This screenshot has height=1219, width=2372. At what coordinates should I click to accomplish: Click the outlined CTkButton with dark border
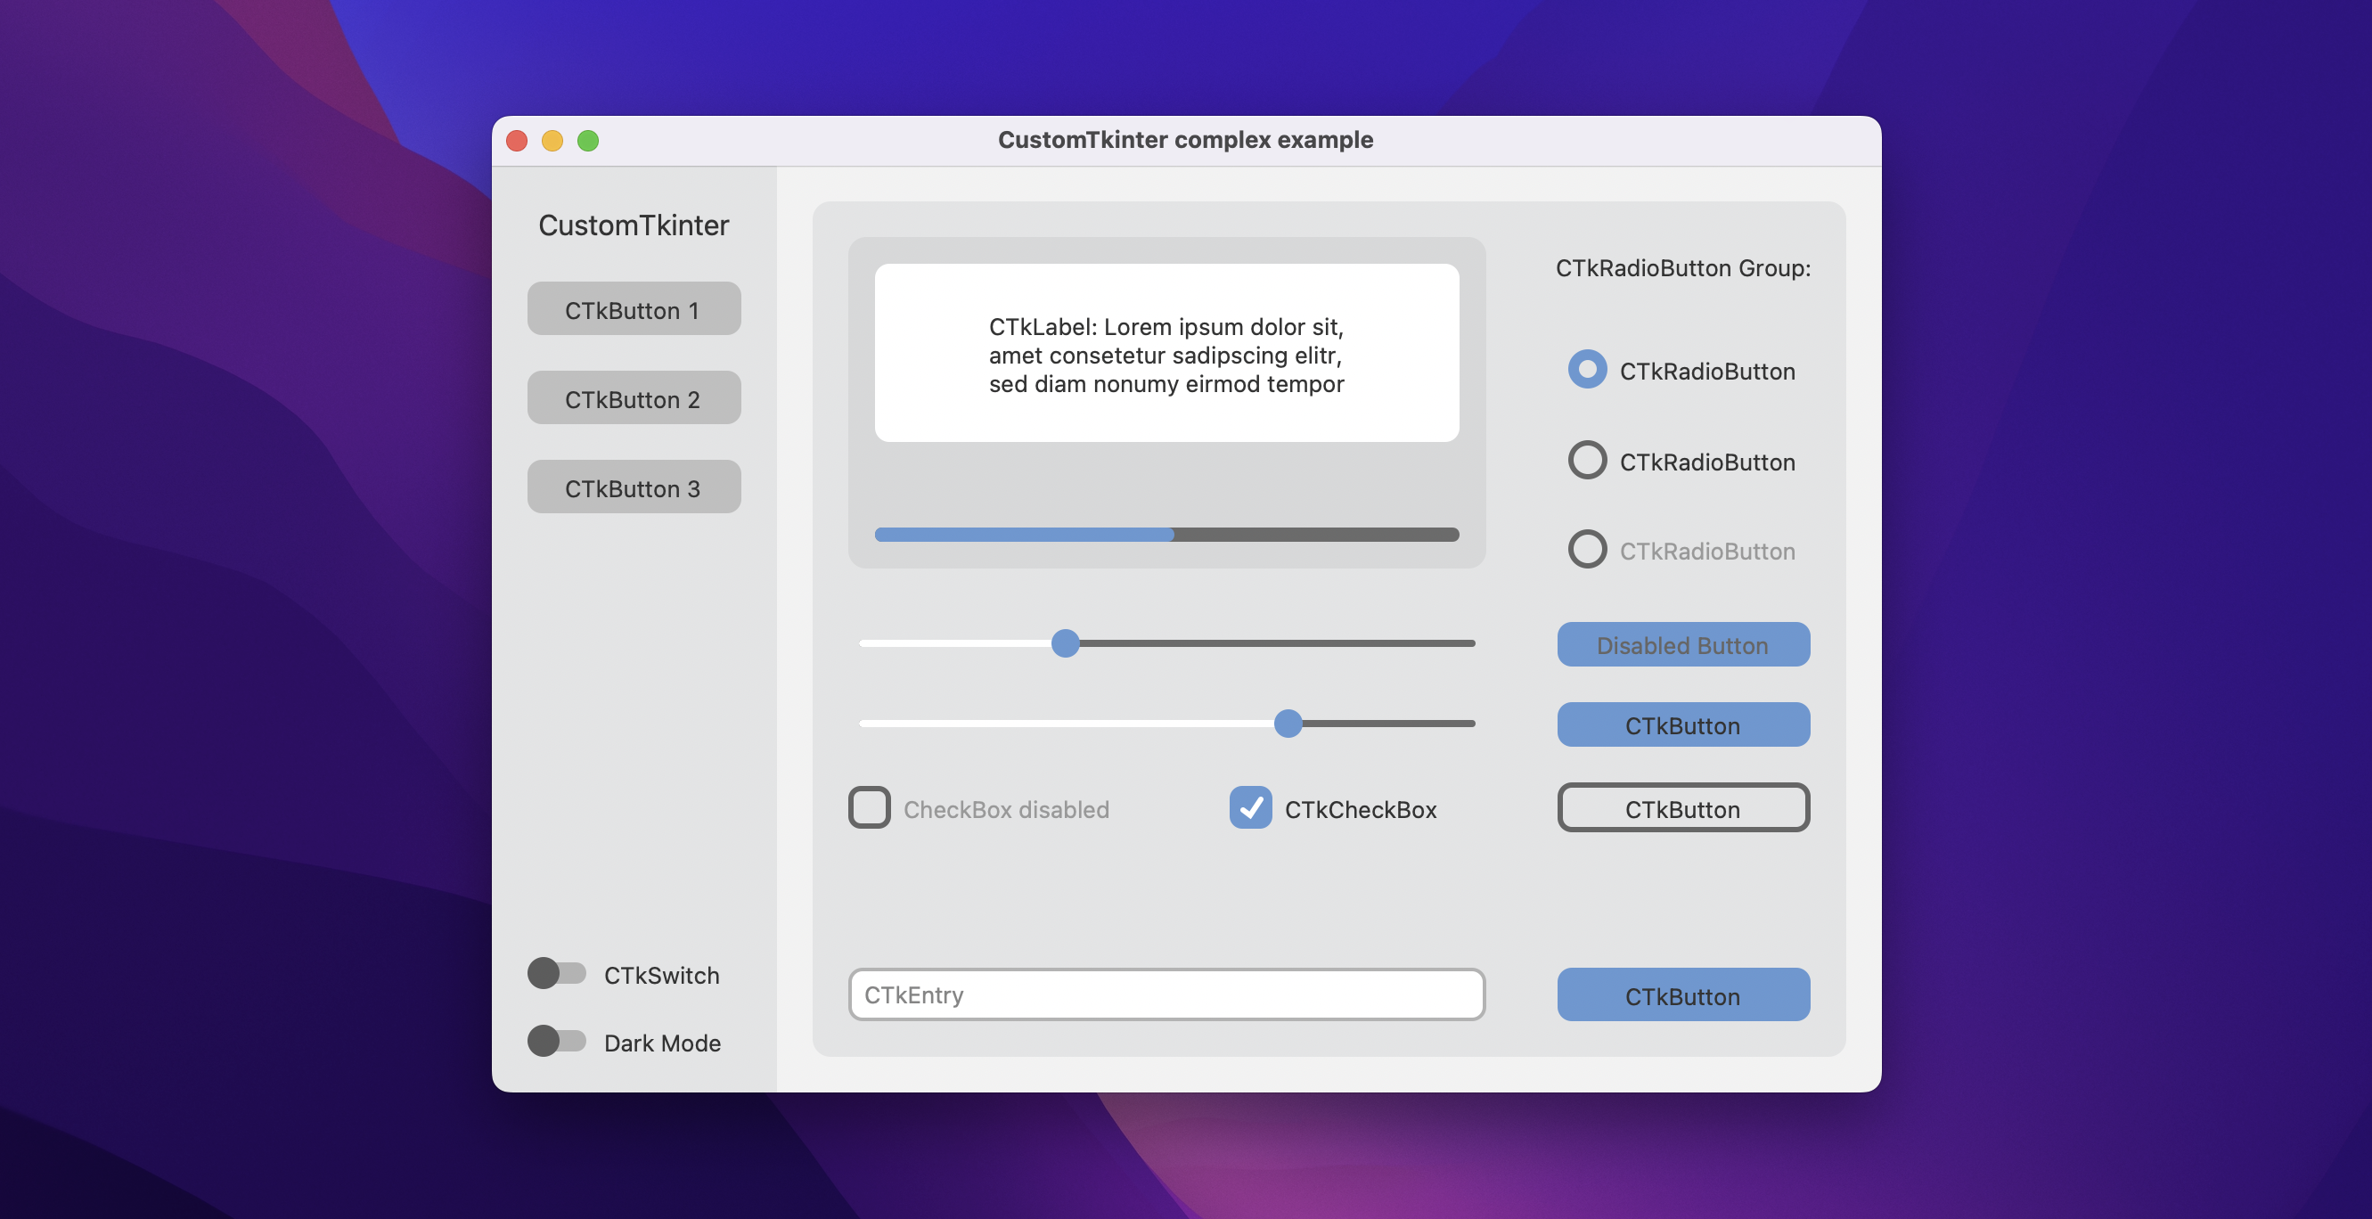tap(1682, 807)
